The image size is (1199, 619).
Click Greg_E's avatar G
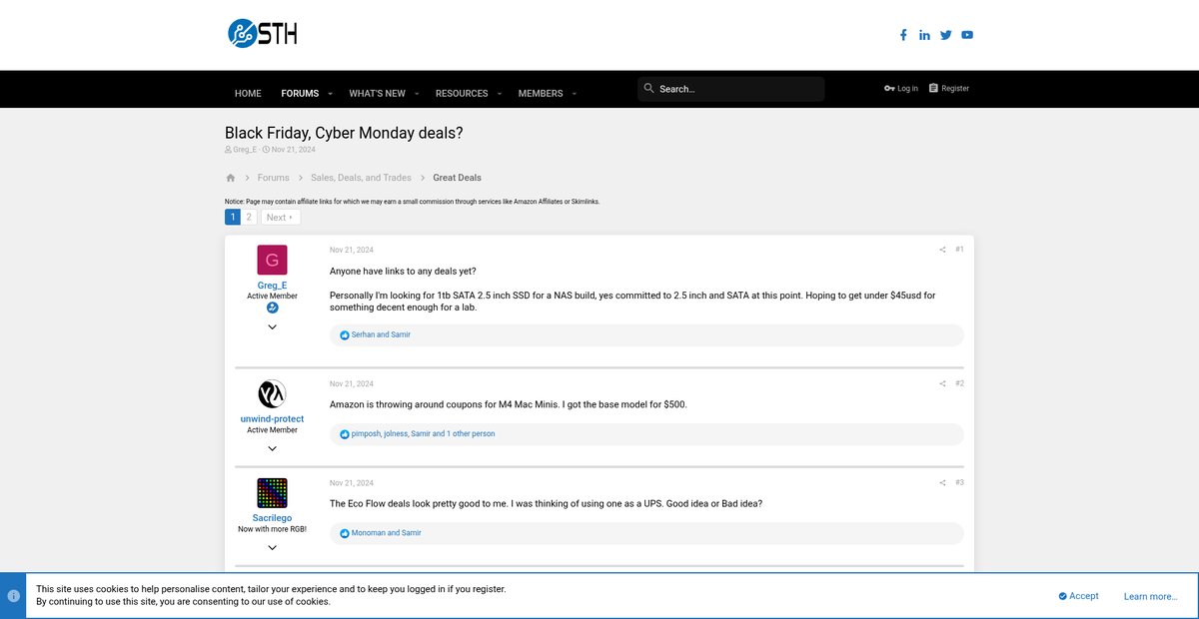coord(272,261)
